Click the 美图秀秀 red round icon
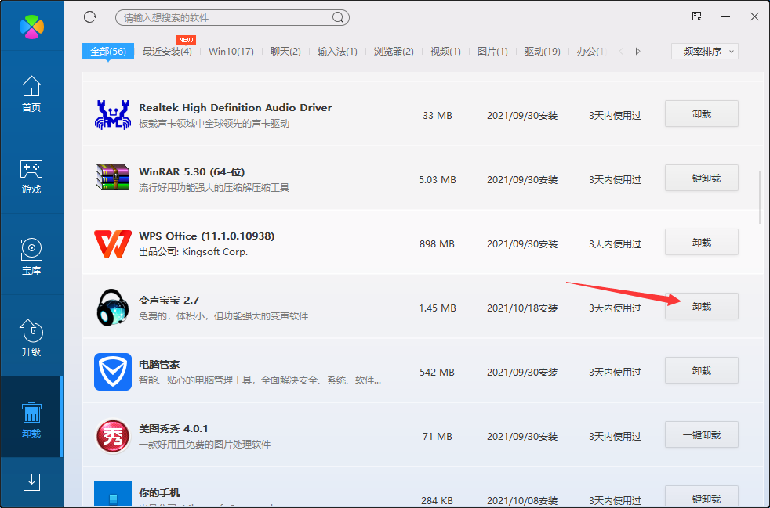 point(113,436)
